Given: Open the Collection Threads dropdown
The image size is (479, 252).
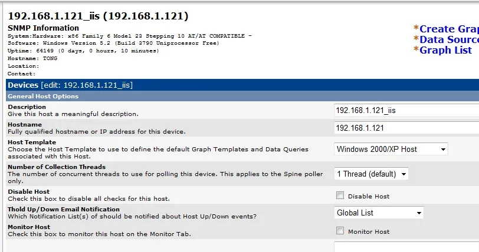Looking at the screenshot, I should click(x=371, y=174).
